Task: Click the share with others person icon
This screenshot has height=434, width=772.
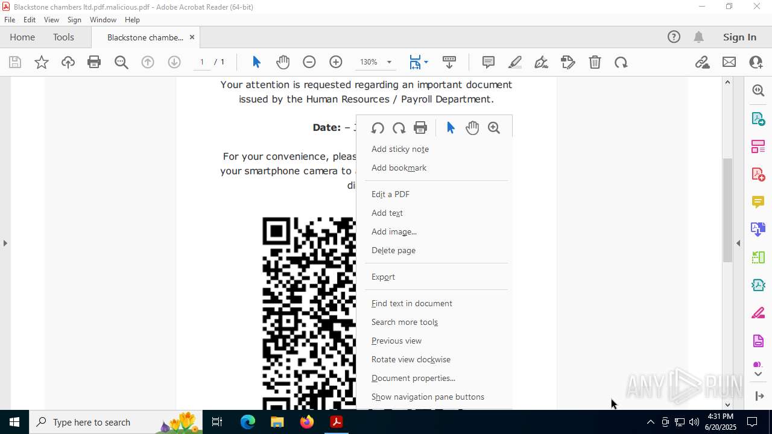Action: click(x=756, y=62)
